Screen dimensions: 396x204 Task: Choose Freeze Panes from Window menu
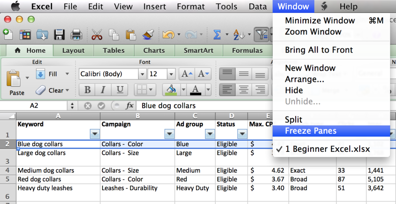click(x=332, y=131)
